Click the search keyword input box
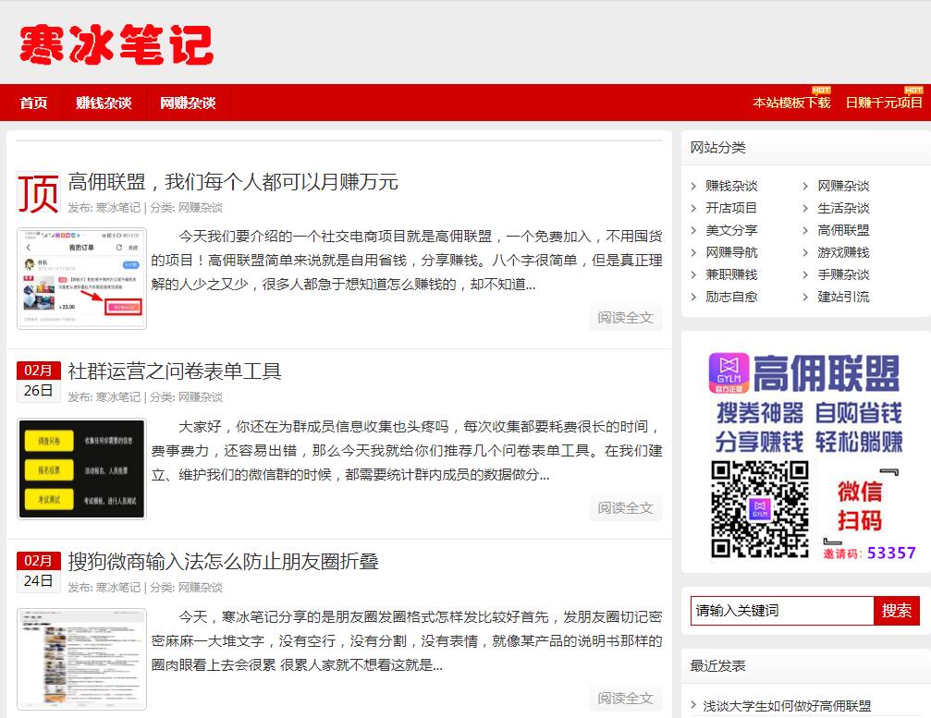Viewport: 931px width, 718px height. tap(781, 611)
